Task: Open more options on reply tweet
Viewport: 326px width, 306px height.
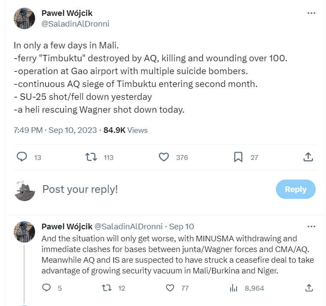Action: [311, 226]
